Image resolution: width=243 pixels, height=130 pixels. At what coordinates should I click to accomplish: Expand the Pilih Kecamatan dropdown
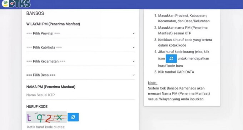[x=80, y=61]
